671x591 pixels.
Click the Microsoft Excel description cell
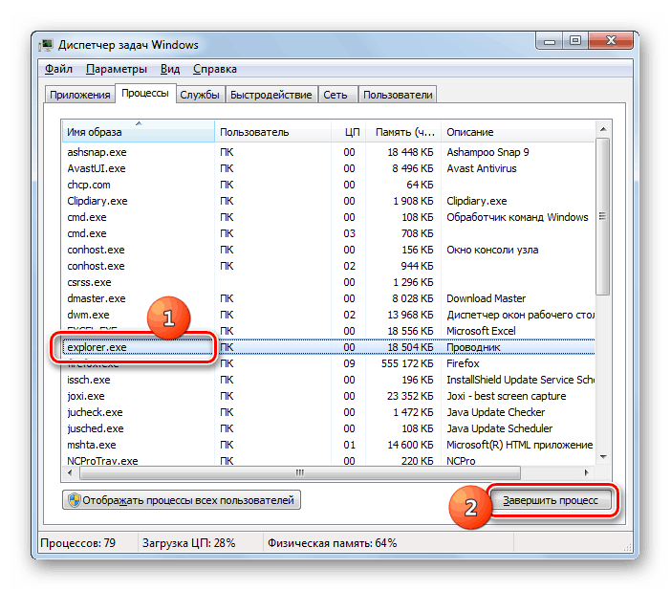481,331
